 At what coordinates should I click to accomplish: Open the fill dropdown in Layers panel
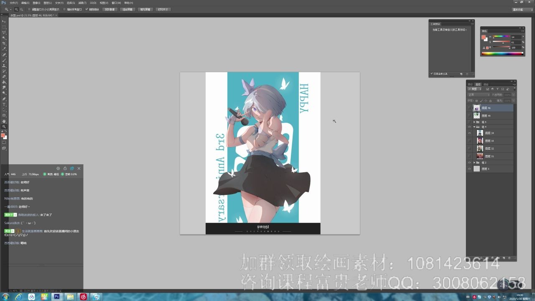(513, 101)
